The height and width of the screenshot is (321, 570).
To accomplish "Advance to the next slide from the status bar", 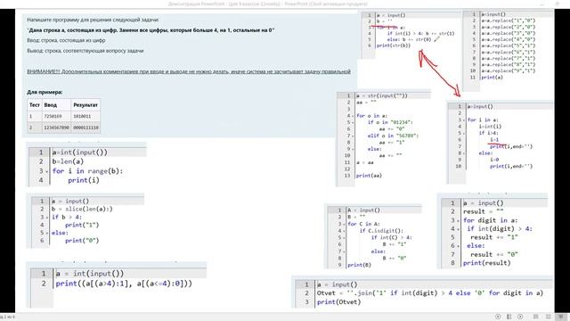I will tap(520, 317).
